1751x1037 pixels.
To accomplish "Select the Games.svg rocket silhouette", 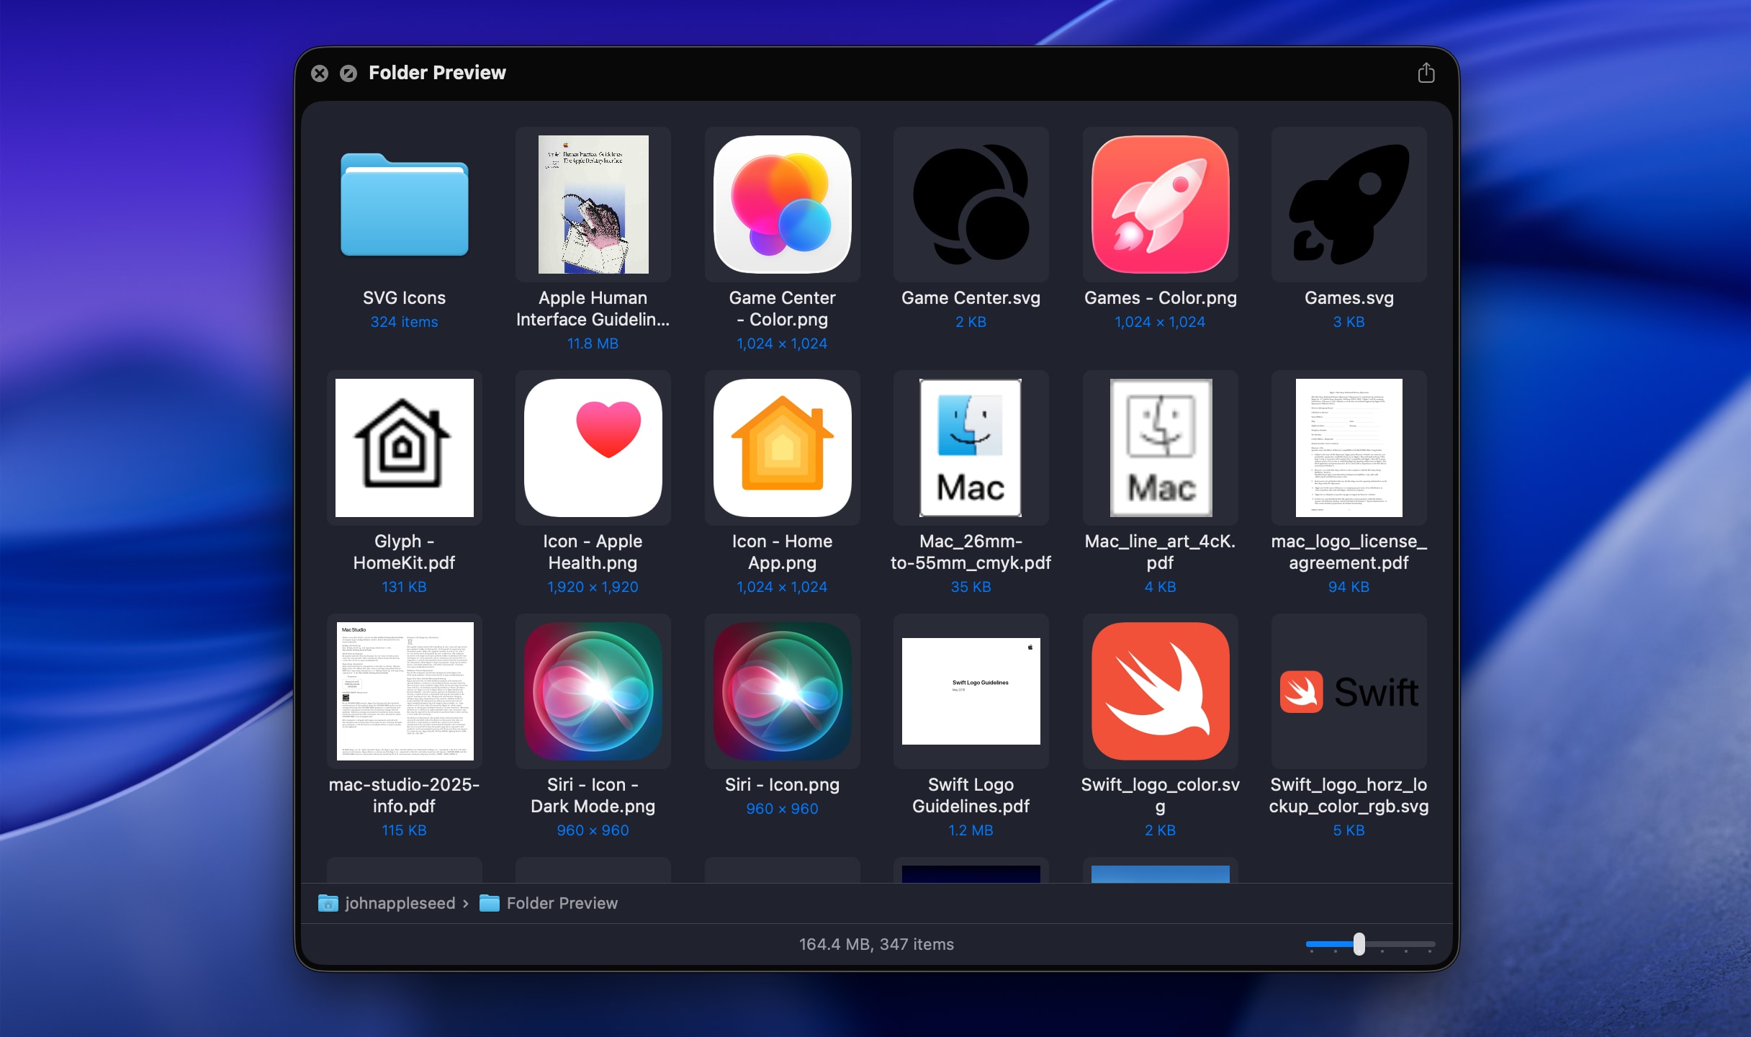I will pos(1348,205).
